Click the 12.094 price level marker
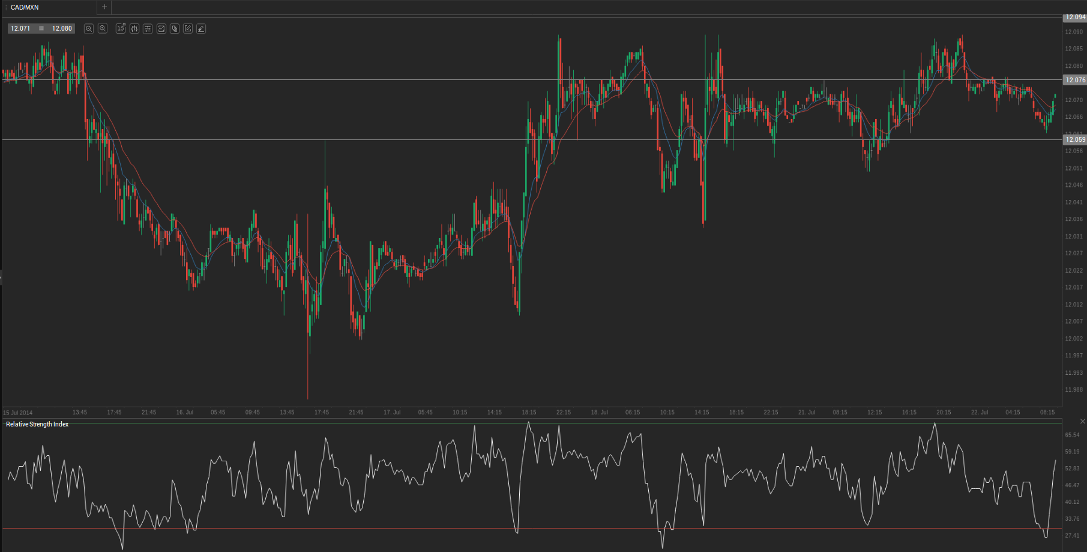1087x552 pixels. [x=1074, y=17]
